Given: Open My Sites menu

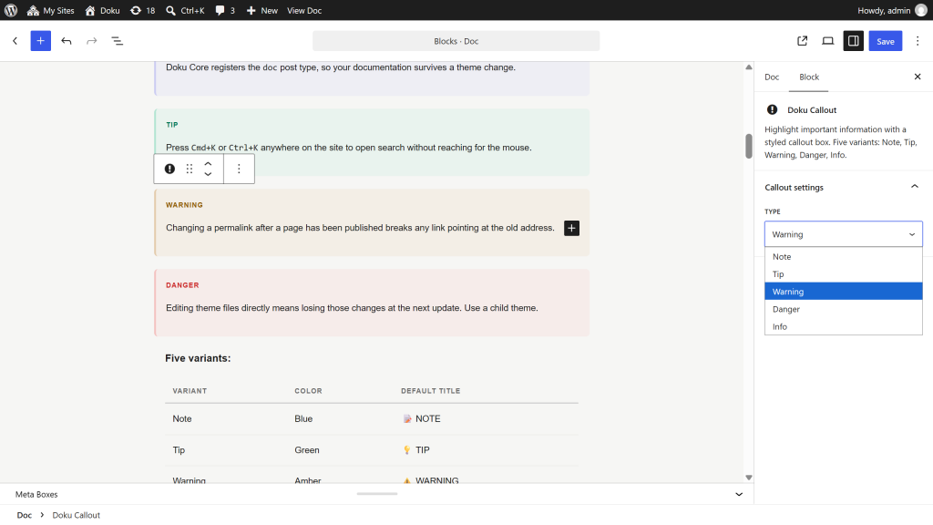Looking at the screenshot, I should click(x=51, y=10).
